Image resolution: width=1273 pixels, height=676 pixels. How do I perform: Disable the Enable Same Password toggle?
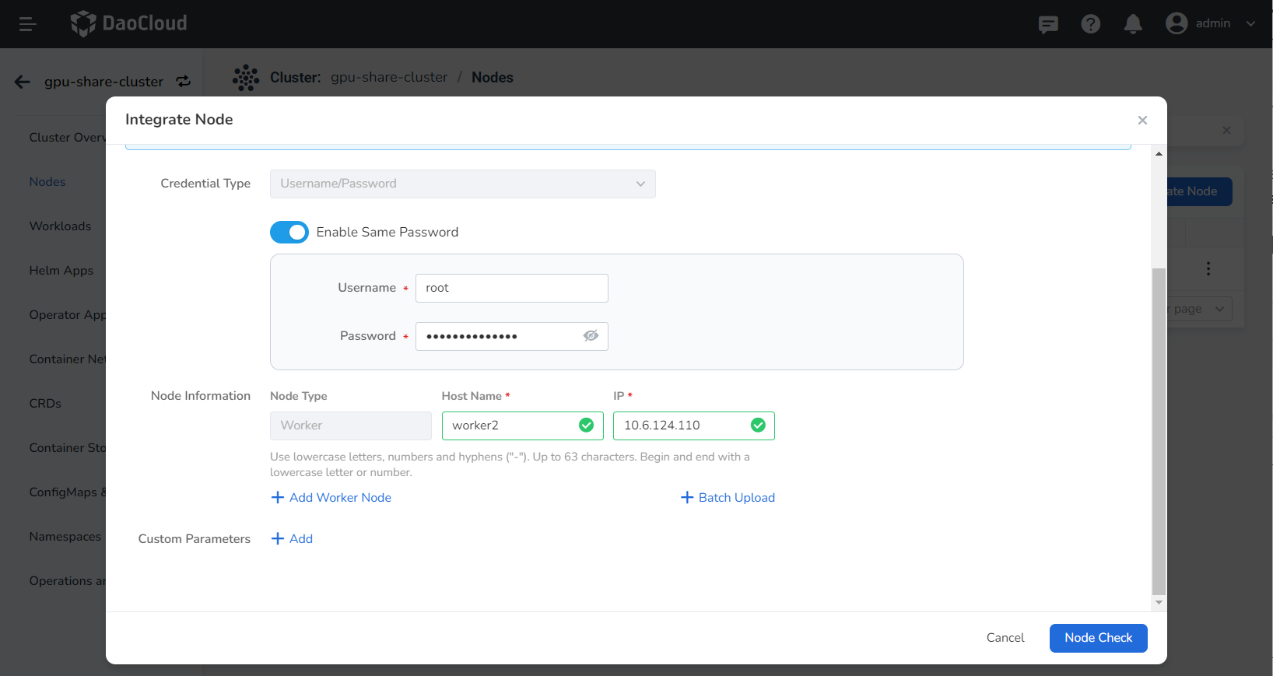[289, 232]
